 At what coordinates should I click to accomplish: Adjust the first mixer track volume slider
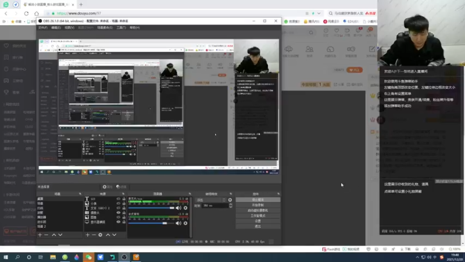[151, 208]
